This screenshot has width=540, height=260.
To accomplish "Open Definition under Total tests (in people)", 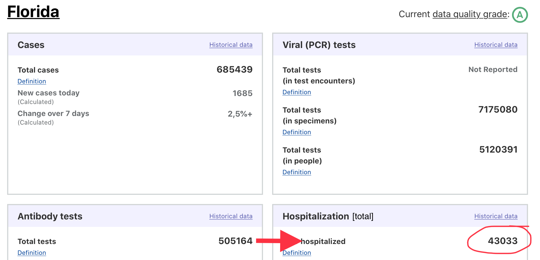I will tap(297, 172).
